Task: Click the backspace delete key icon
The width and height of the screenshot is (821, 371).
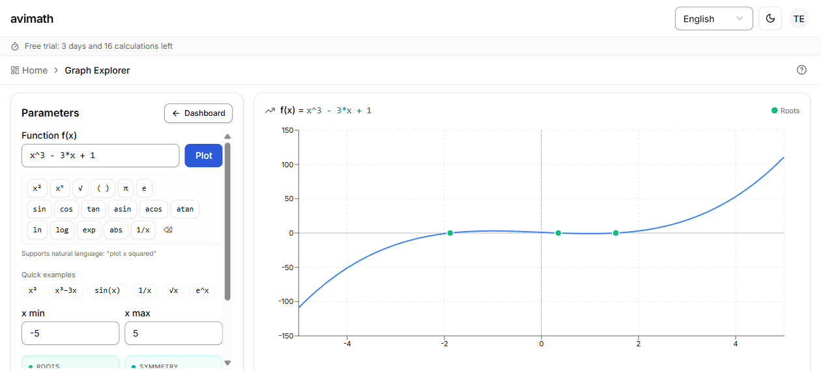Action: point(168,230)
